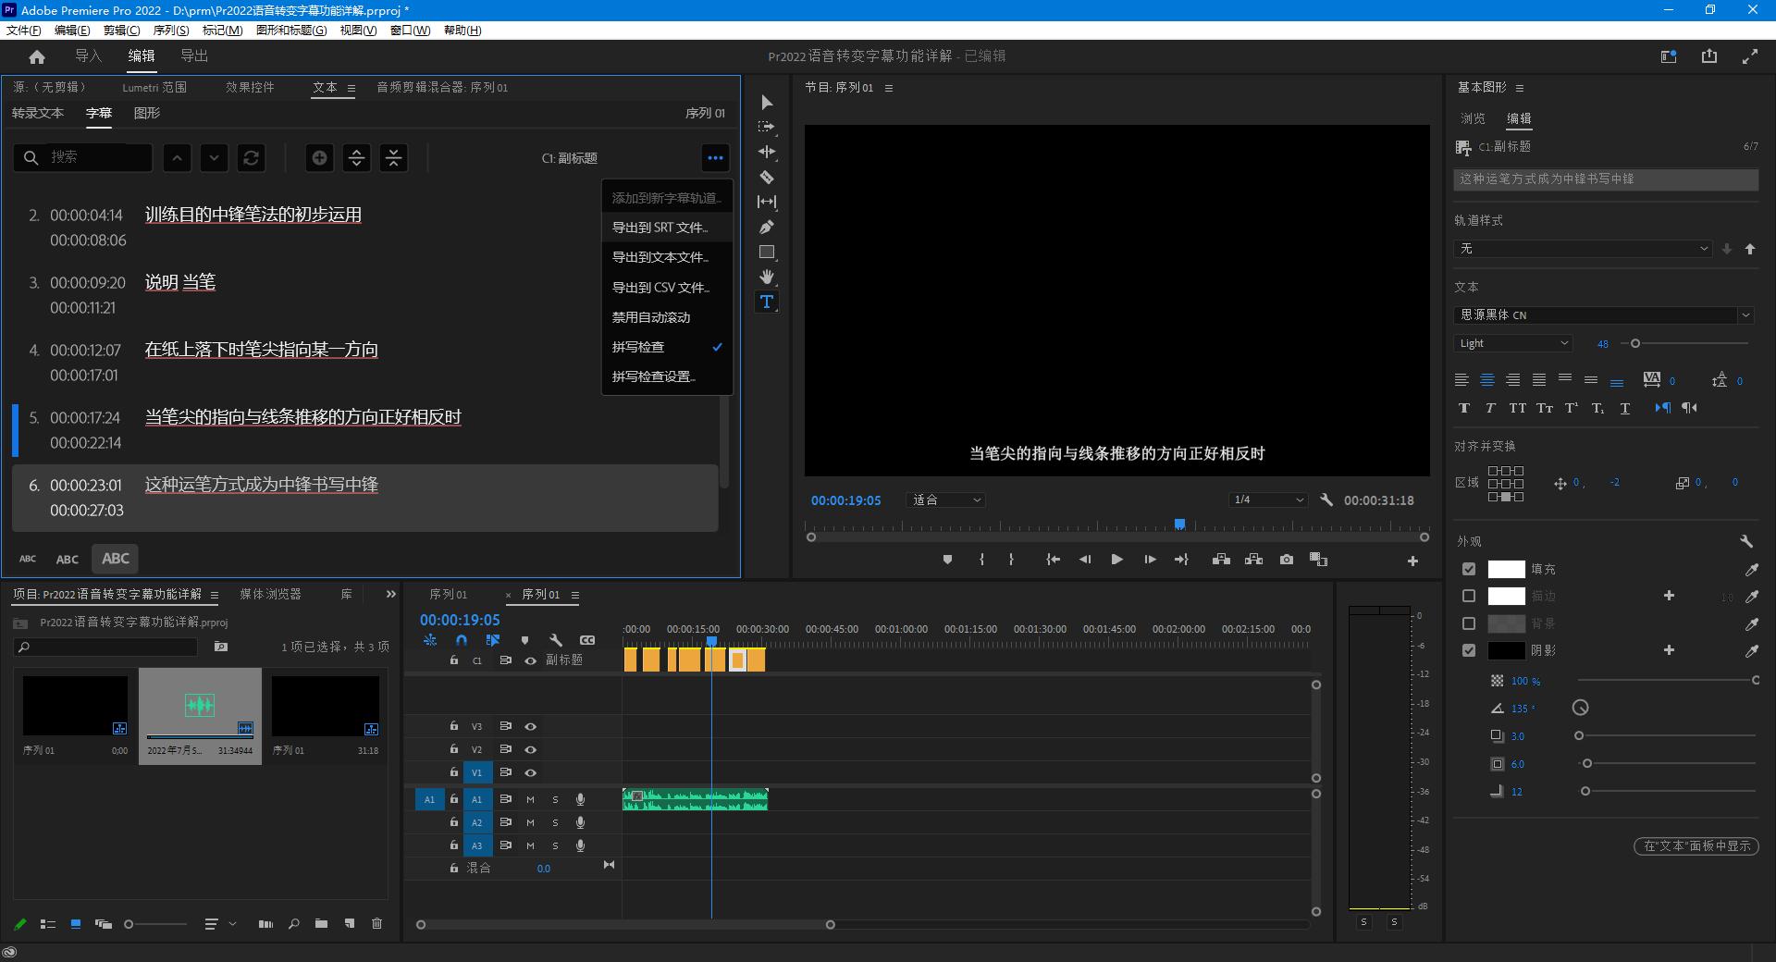Viewport: 1776px width, 962px height.
Task: Open program monitor wrench settings
Action: (x=1326, y=499)
